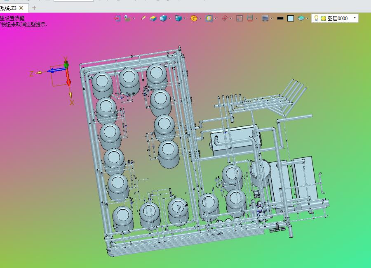This screenshot has height=268, width=371.
Task: Click the teal layer stack icon
Action: [x=301, y=18]
